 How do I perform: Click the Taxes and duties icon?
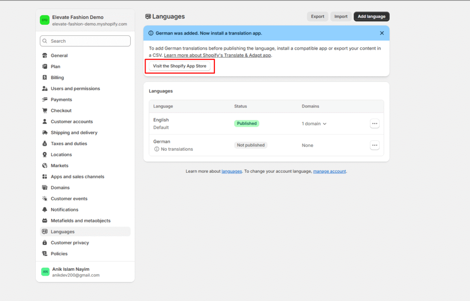pyautogui.click(x=45, y=143)
